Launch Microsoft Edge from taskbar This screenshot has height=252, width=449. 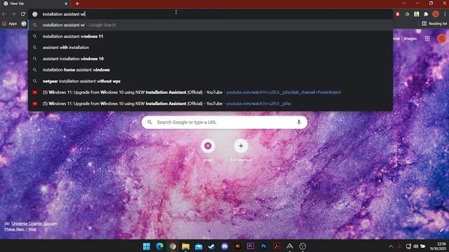160,246
